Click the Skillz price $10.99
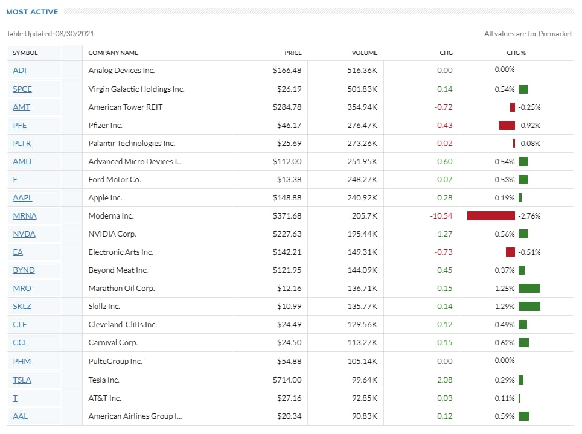 pos(289,307)
